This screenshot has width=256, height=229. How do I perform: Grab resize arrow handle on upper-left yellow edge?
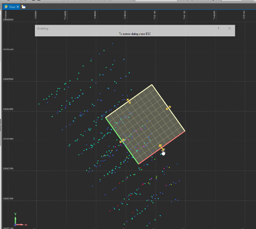pyautogui.click(x=129, y=101)
